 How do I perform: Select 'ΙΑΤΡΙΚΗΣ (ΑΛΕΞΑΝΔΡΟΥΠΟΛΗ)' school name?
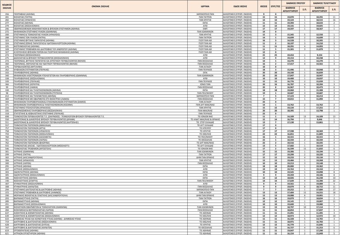click(x=100, y=157)
